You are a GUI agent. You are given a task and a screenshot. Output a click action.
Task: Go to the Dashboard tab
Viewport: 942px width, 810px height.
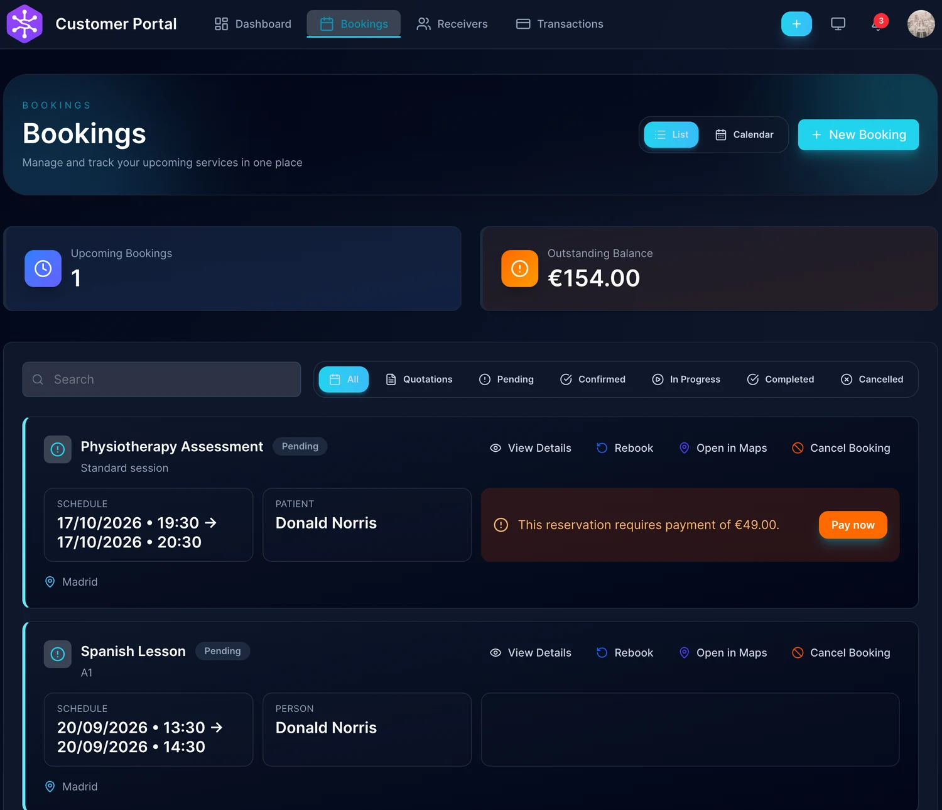tap(252, 24)
